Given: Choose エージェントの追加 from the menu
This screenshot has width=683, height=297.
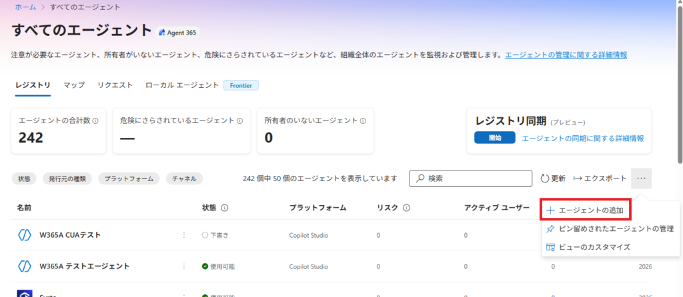Looking at the screenshot, I should [x=586, y=210].
